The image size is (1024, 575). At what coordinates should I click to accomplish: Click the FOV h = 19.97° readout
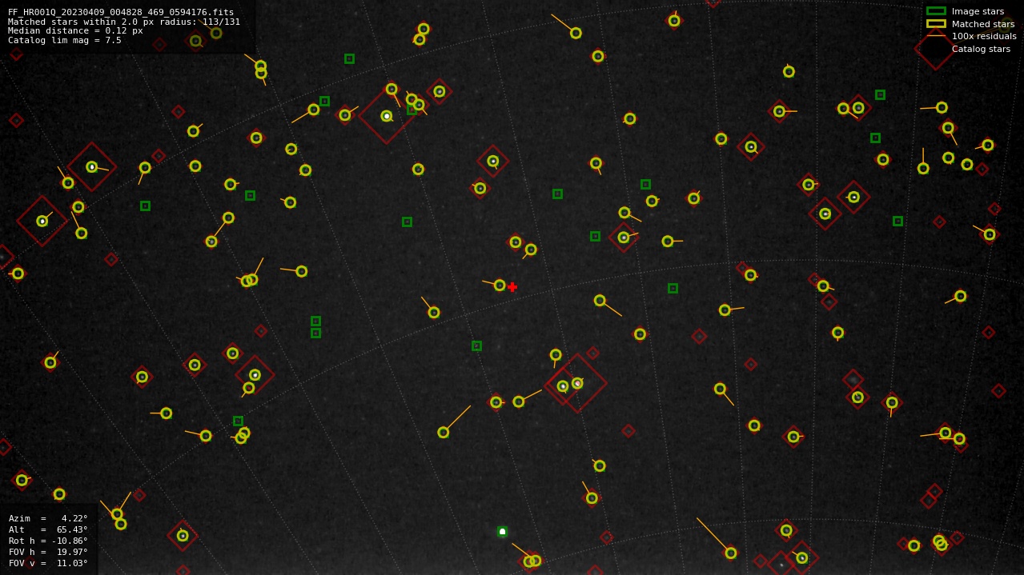[x=48, y=552]
